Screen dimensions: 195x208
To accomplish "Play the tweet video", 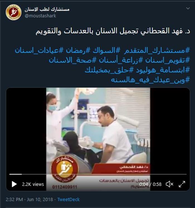I will pos(14,184).
